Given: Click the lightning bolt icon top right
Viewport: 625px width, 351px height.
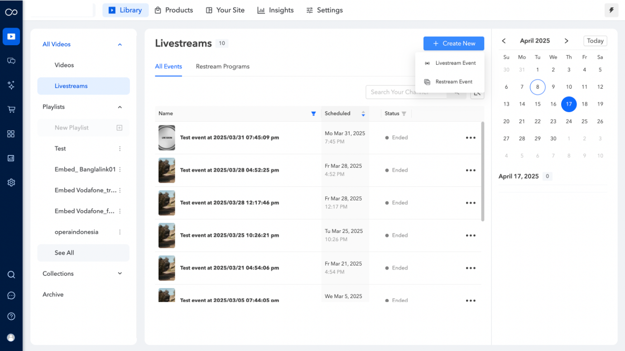Looking at the screenshot, I should pos(611,9).
